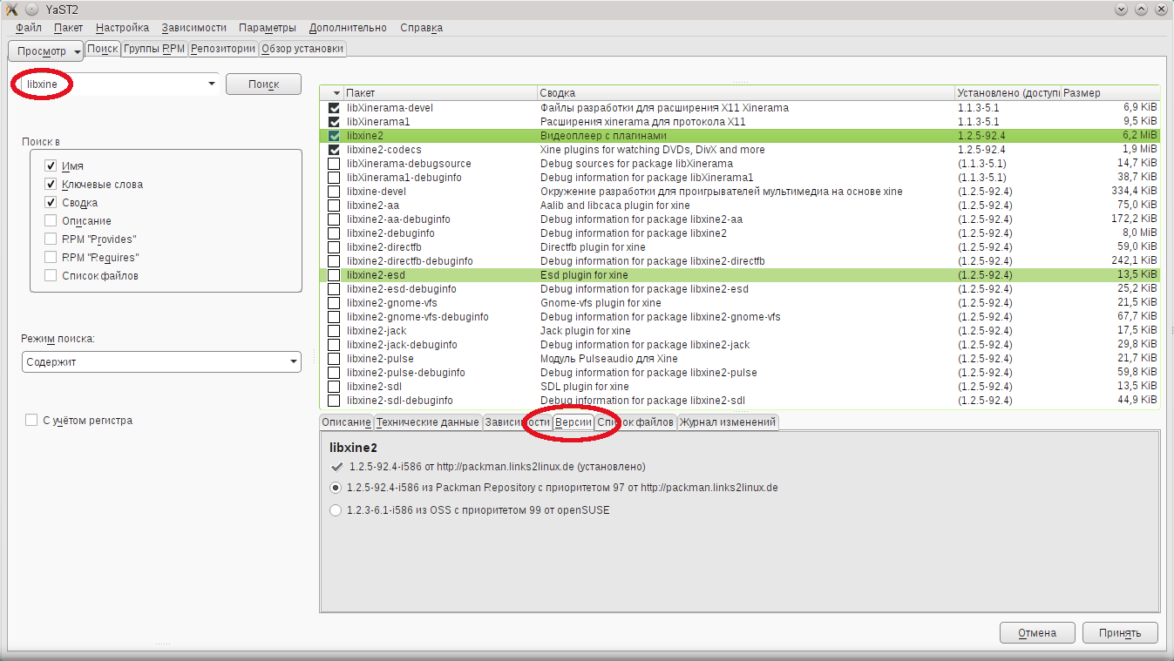Click the libxine2 package status icon
The height and width of the screenshot is (661, 1174).
click(x=334, y=136)
